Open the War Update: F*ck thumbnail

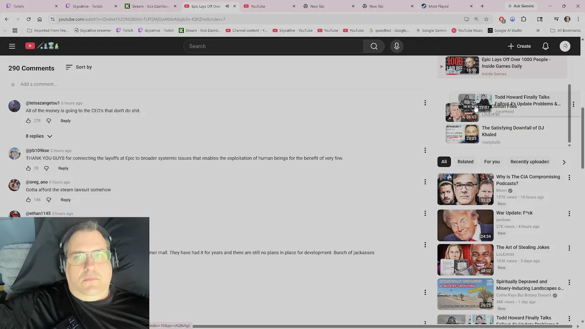coord(465,225)
